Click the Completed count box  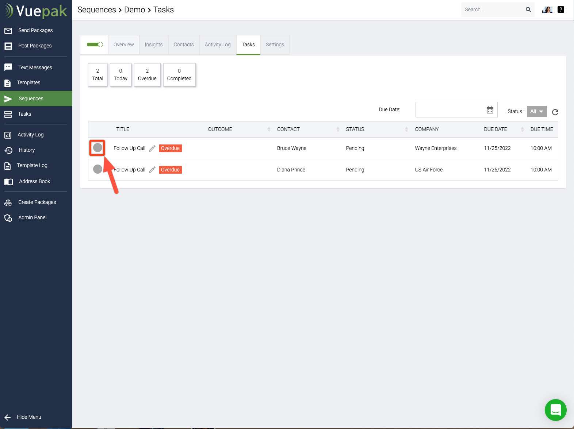179,75
